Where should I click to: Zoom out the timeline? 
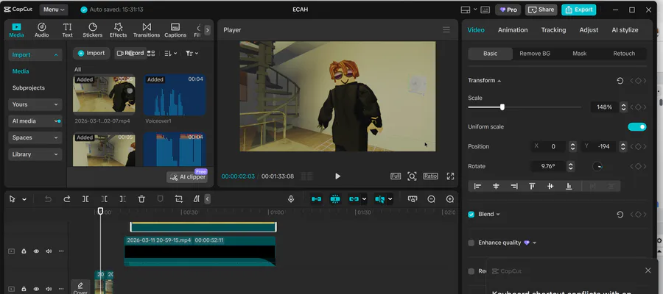click(431, 199)
